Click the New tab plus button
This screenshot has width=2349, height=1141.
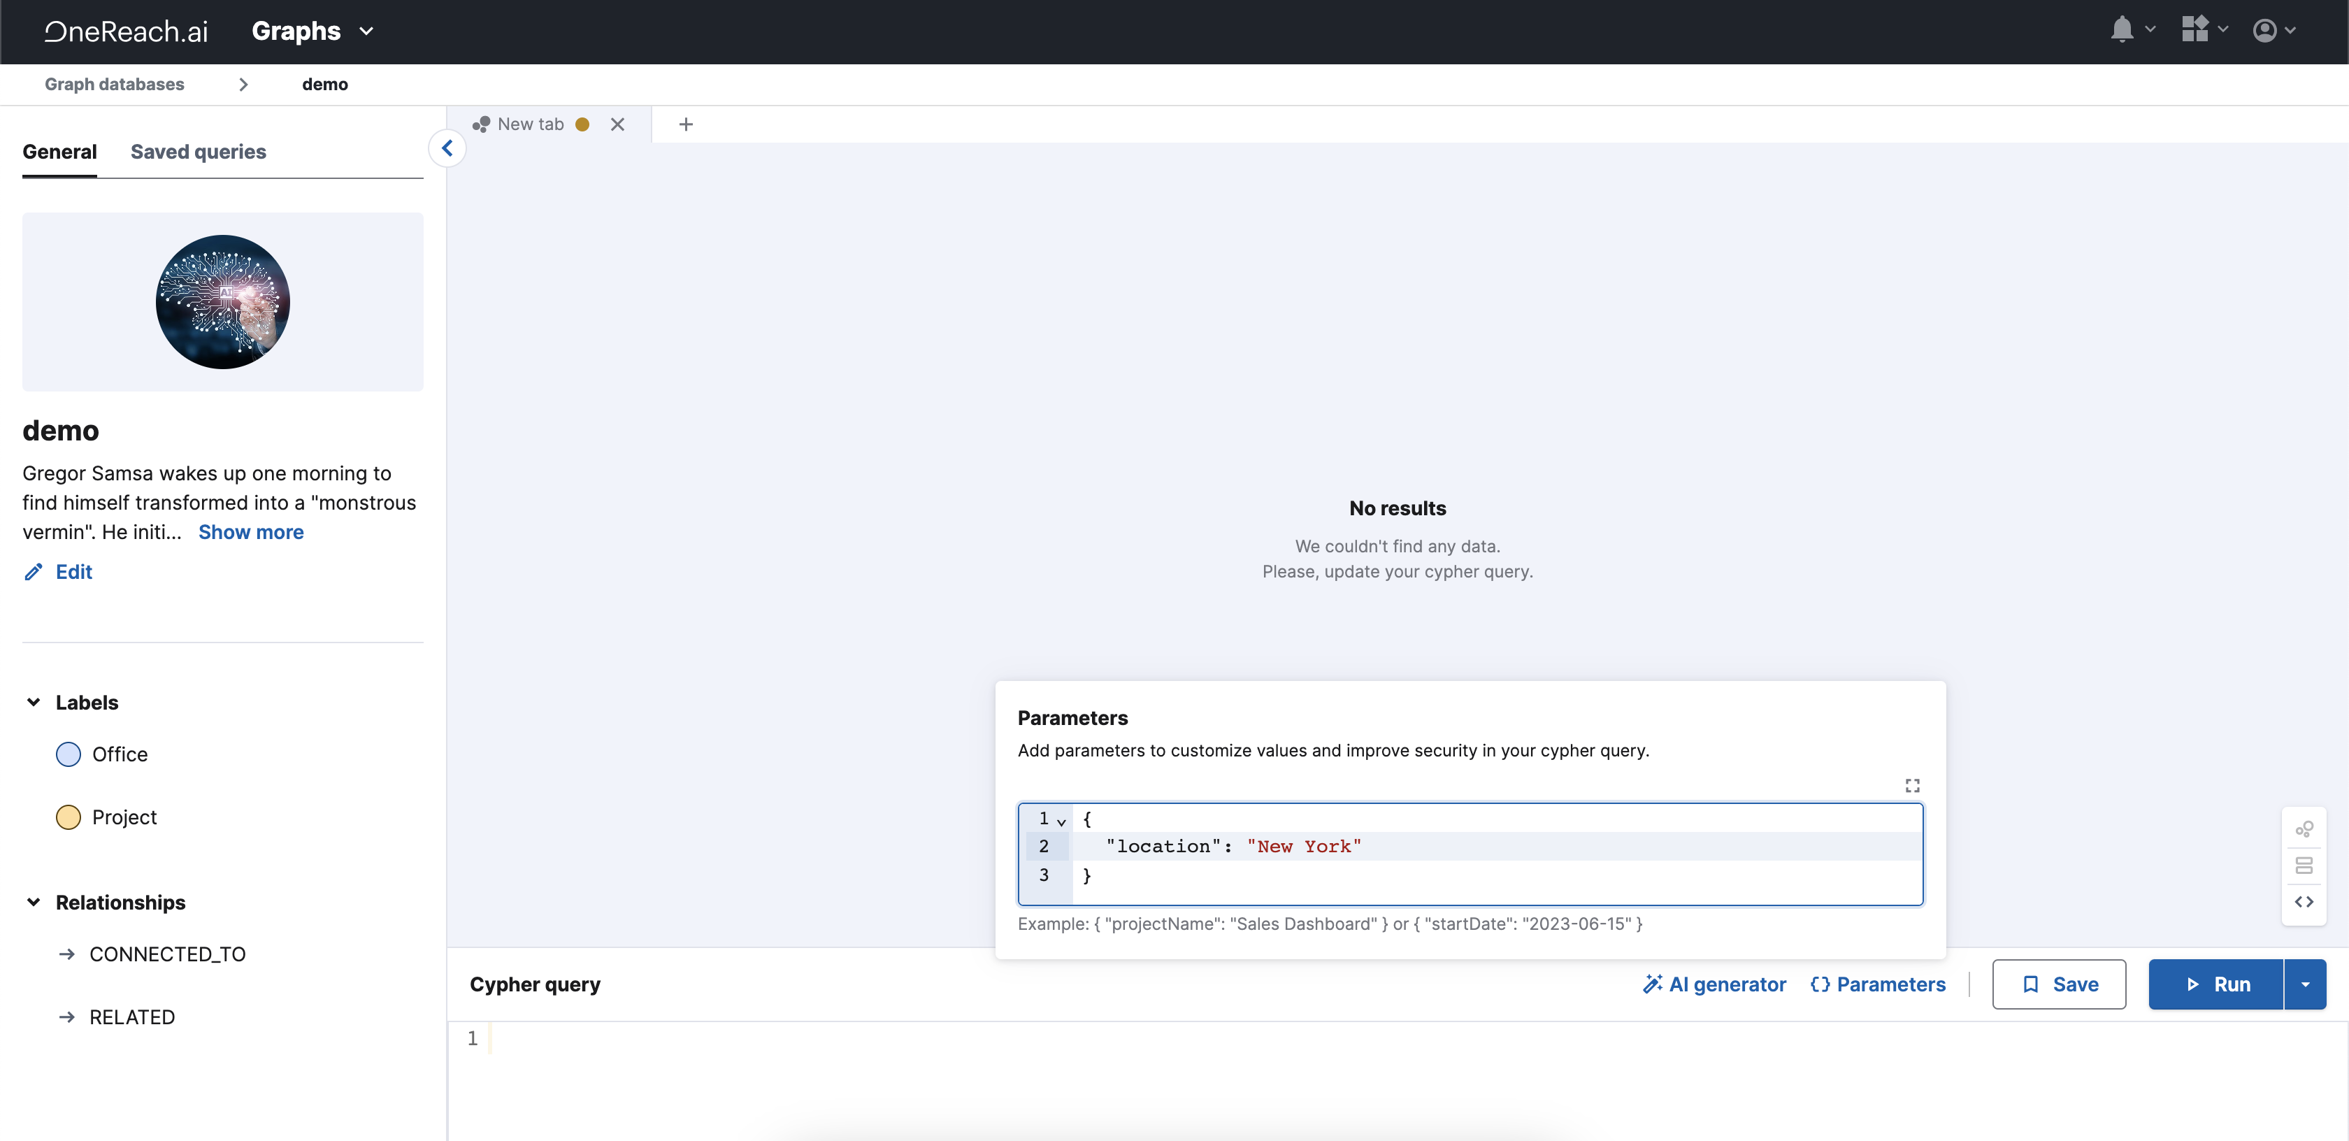684,124
